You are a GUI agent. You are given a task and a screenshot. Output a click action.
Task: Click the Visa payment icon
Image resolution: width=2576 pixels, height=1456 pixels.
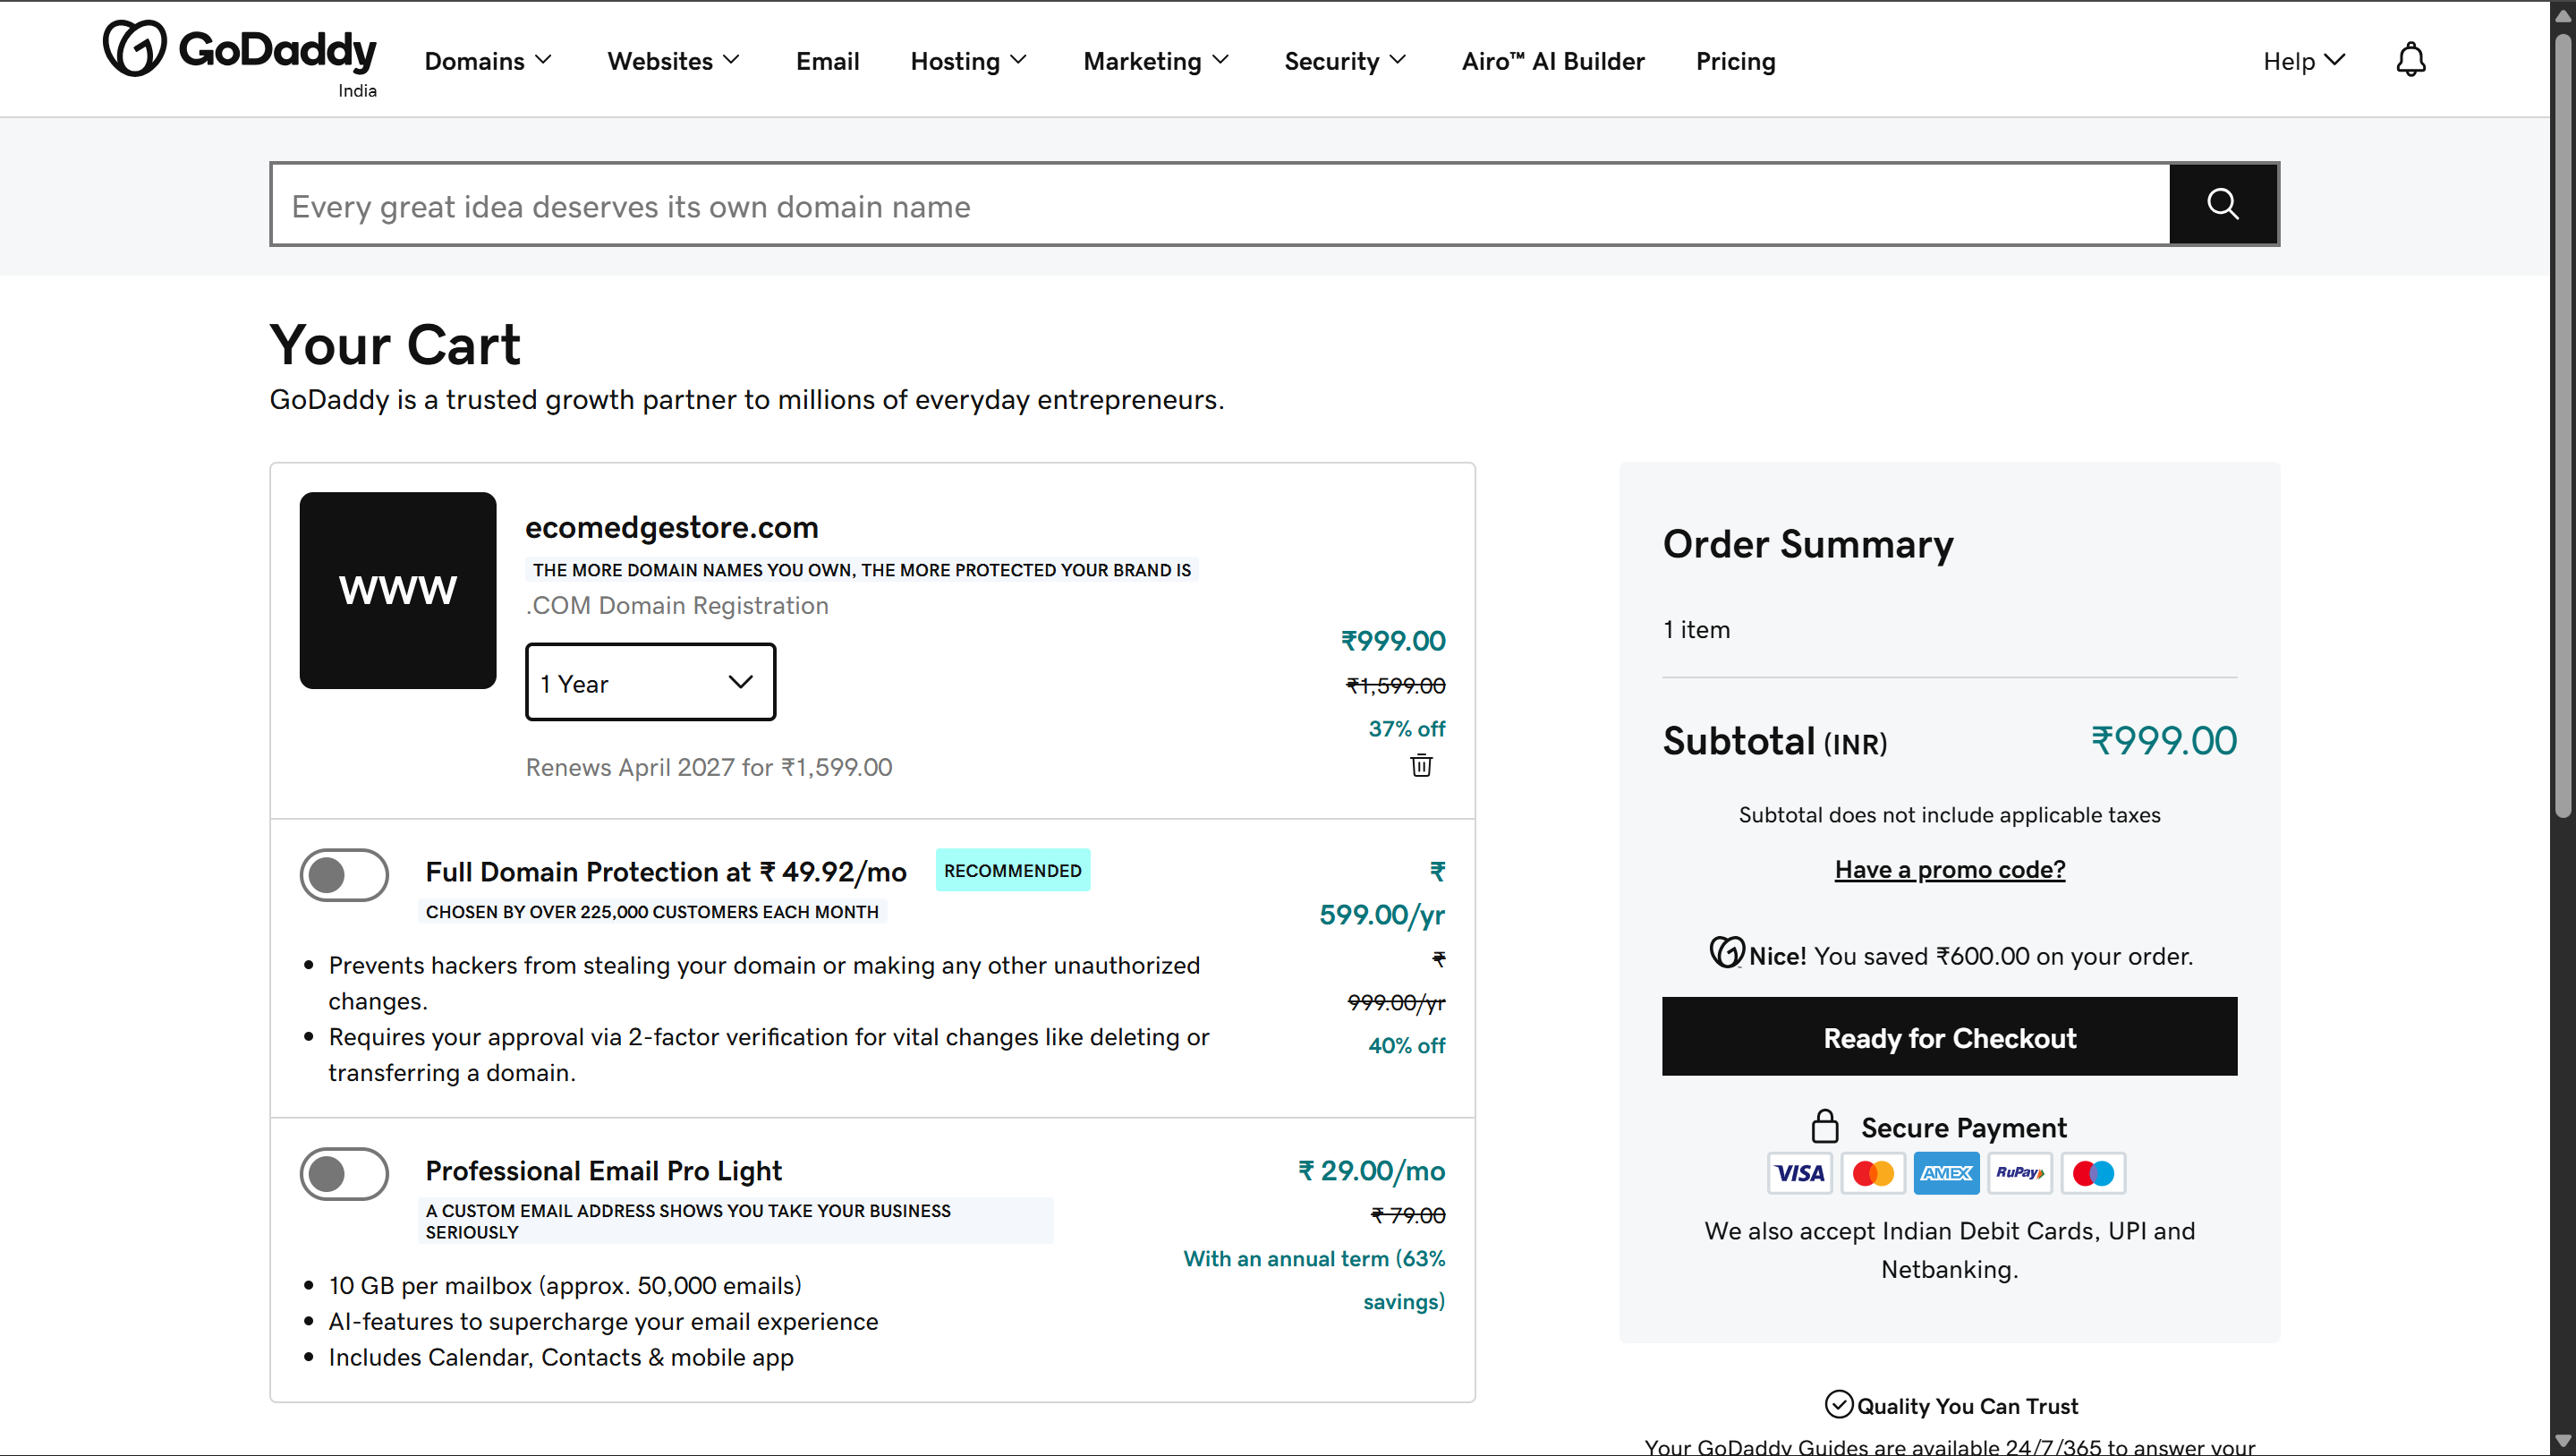pos(1799,1173)
